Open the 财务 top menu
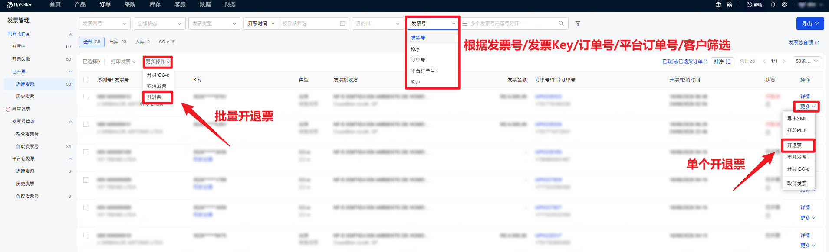The image size is (829, 252). [230, 5]
